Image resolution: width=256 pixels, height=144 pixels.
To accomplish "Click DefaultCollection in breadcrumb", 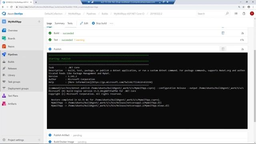I will 53,14.
